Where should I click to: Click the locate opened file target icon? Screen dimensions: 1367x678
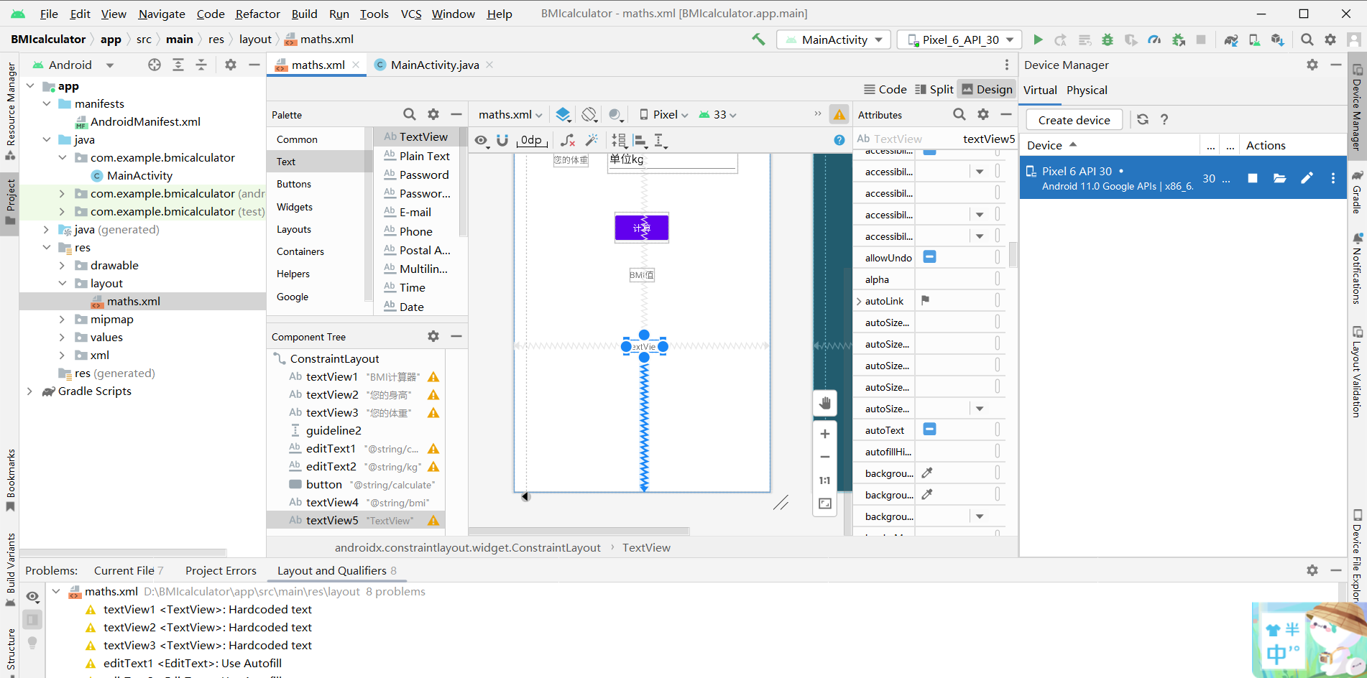point(155,65)
